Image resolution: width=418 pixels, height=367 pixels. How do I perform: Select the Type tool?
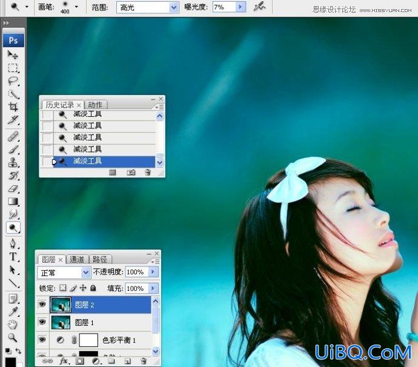[x=13, y=257]
